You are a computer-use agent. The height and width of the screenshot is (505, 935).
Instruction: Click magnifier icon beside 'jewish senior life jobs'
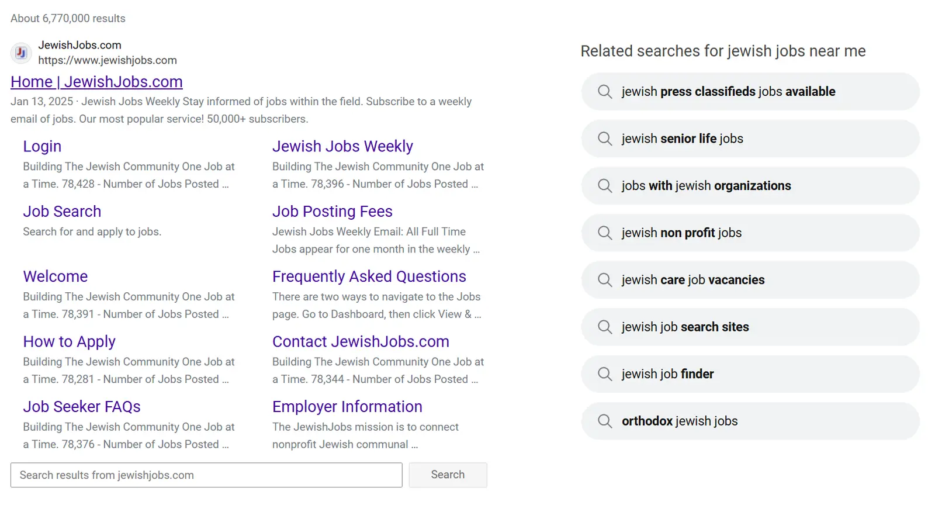[605, 139]
